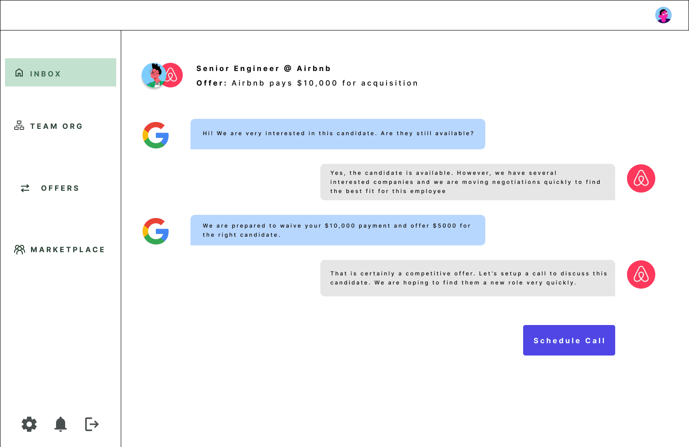This screenshot has height=447, width=689.
Task: Click the Google logo next to the first message
Action: [x=156, y=135]
